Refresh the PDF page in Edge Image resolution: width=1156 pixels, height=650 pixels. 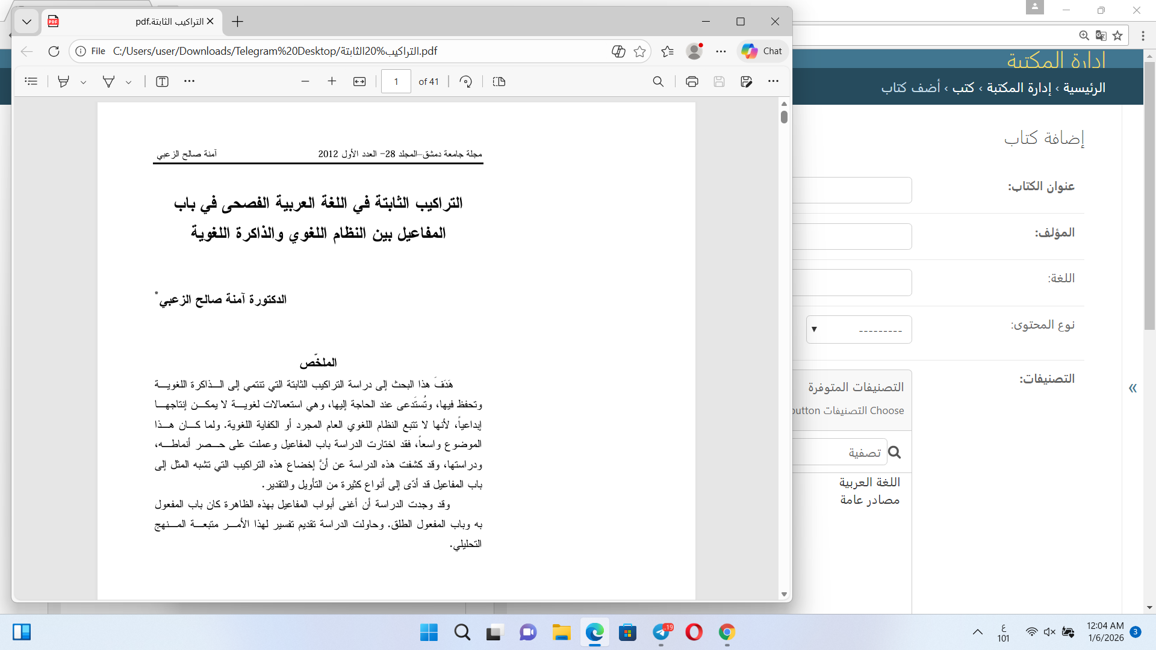[54, 51]
